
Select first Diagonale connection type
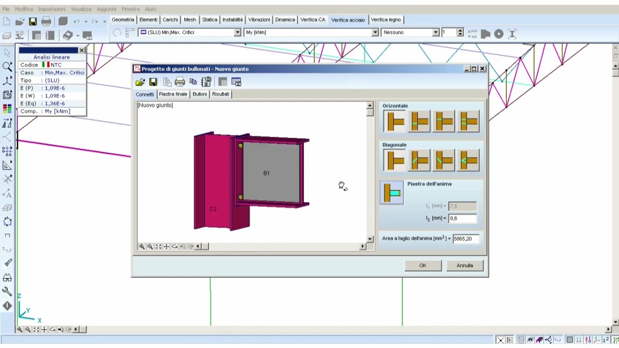pyautogui.click(x=395, y=160)
